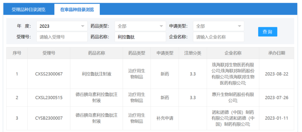Click 补充申请 application type in row 3

pyautogui.click(x=164, y=118)
